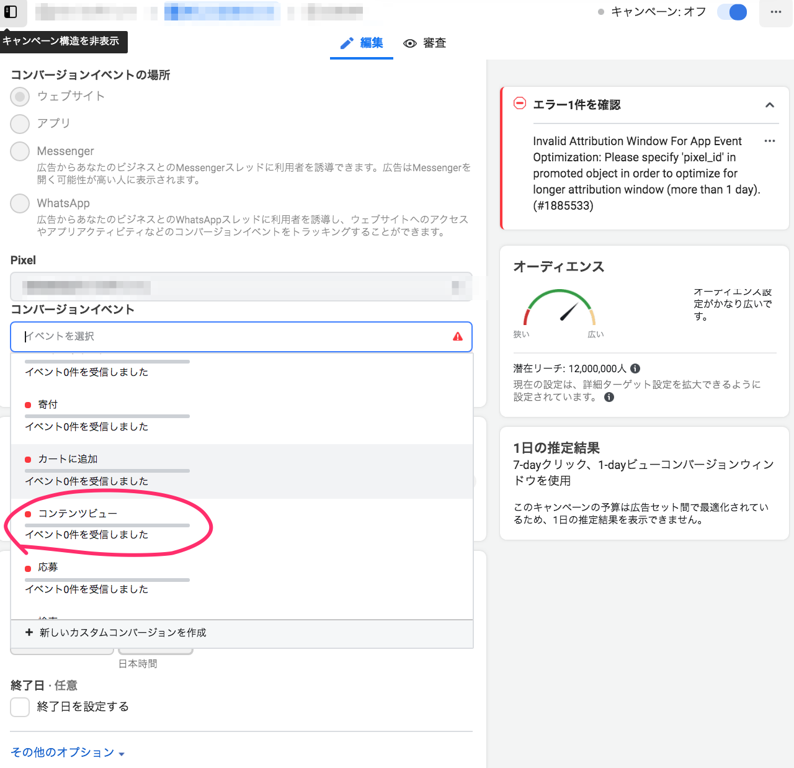The image size is (794, 768).
Task: Select the WhatsApp radio button
Action: point(20,203)
